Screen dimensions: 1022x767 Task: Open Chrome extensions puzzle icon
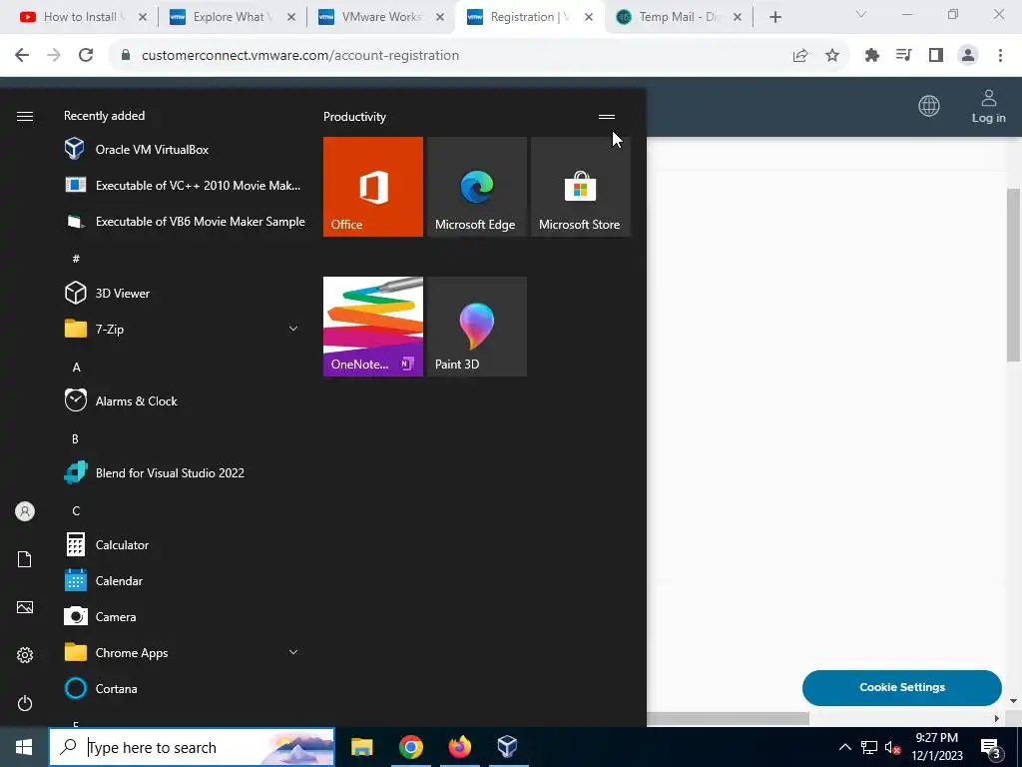click(872, 56)
